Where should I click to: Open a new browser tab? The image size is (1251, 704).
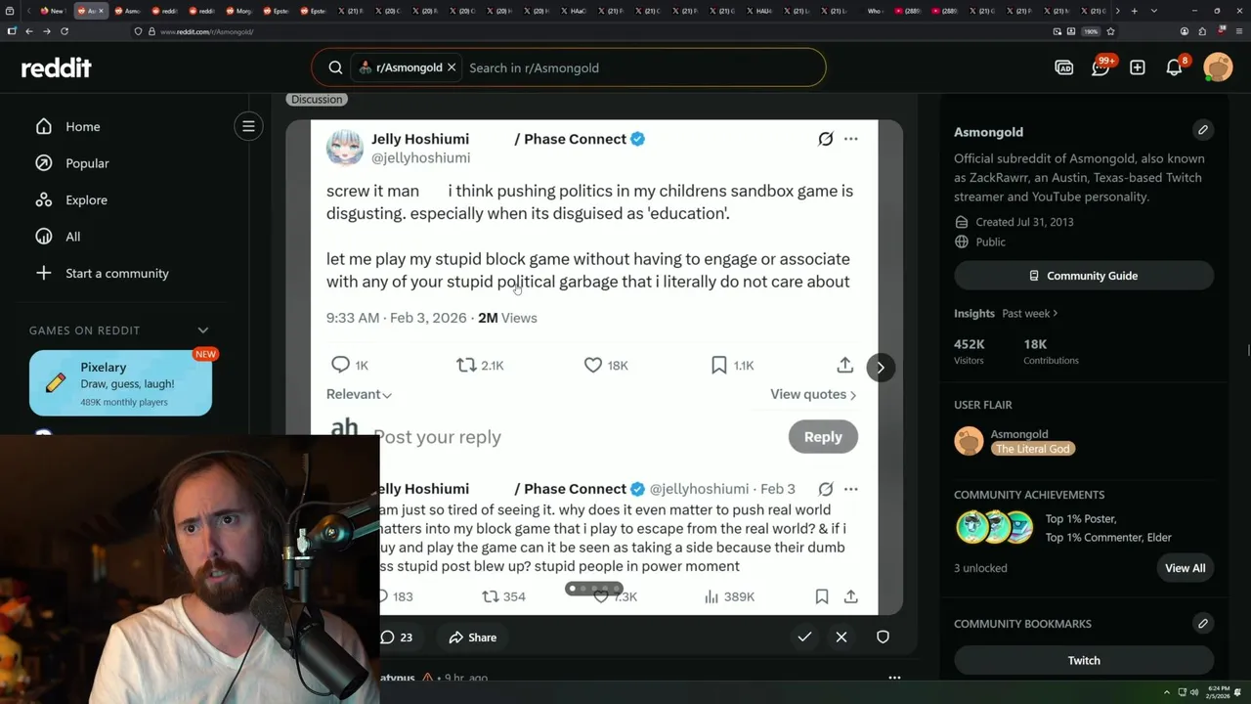click(1134, 11)
